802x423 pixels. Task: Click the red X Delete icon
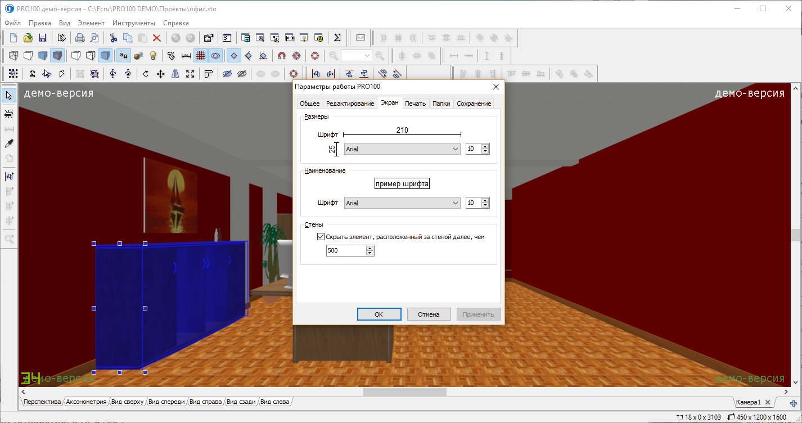(x=157, y=38)
